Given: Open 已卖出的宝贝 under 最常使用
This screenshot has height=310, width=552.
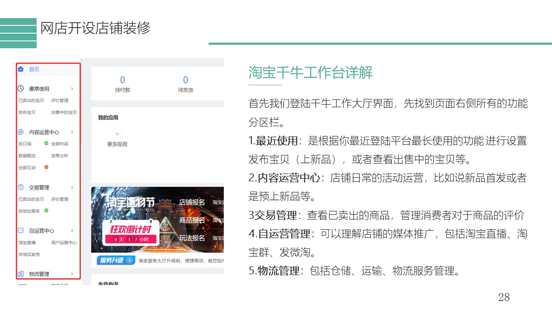Looking at the screenshot, I should pyautogui.click(x=31, y=100).
